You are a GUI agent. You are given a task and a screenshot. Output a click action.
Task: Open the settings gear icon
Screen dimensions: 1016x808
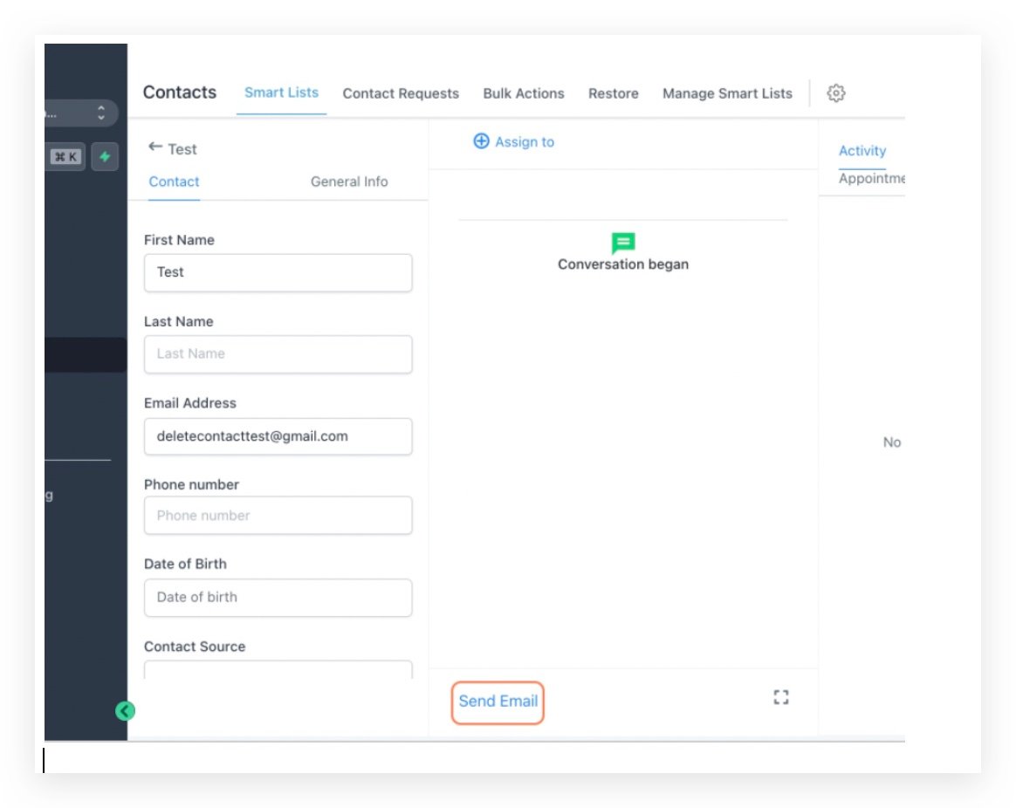coord(835,93)
